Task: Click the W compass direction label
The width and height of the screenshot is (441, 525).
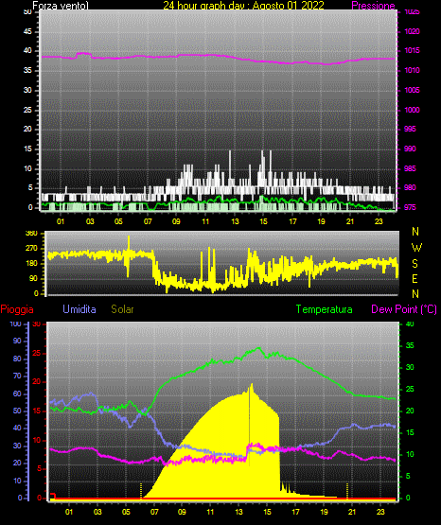Action: click(x=416, y=248)
